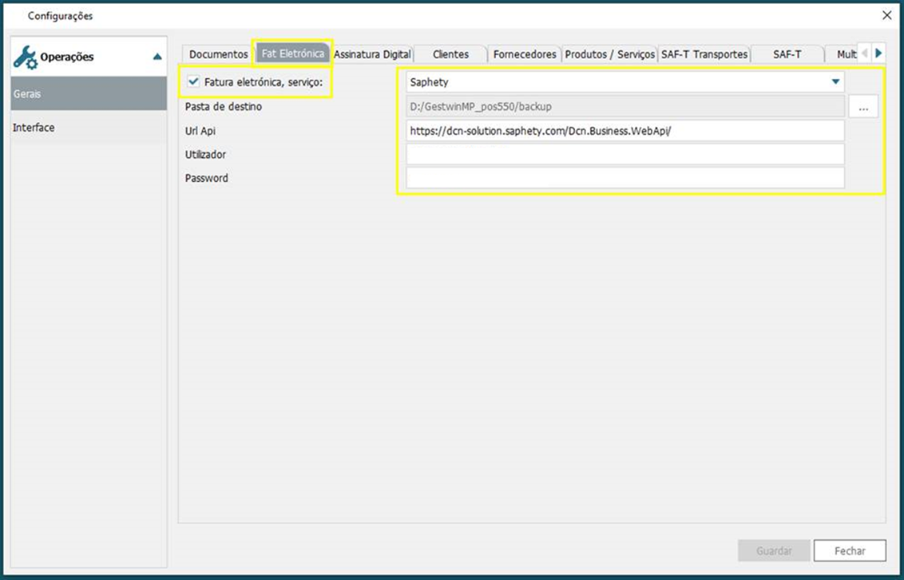Browse for Pasta de destino folder
The height and width of the screenshot is (580, 904).
tap(862, 107)
